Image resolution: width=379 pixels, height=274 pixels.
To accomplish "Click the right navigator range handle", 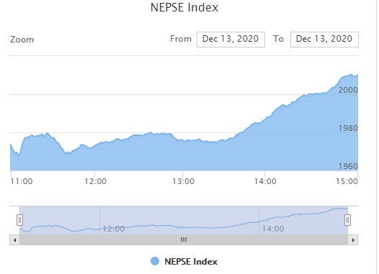I will pos(347,220).
